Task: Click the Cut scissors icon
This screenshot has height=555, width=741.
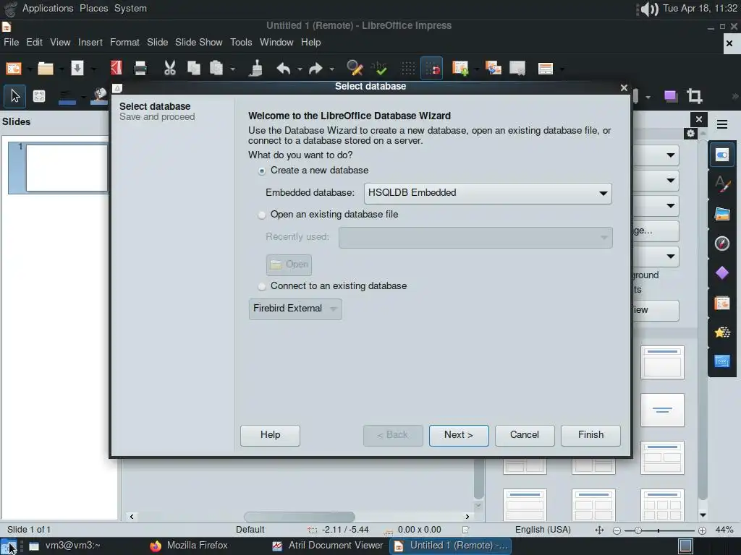Action: tap(169, 69)
